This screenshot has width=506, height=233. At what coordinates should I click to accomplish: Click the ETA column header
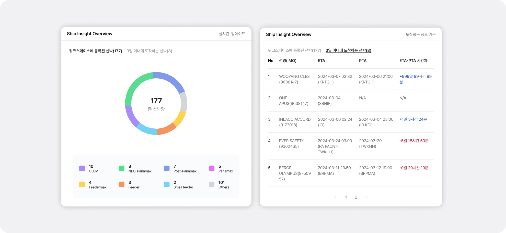tap(321, 60)
